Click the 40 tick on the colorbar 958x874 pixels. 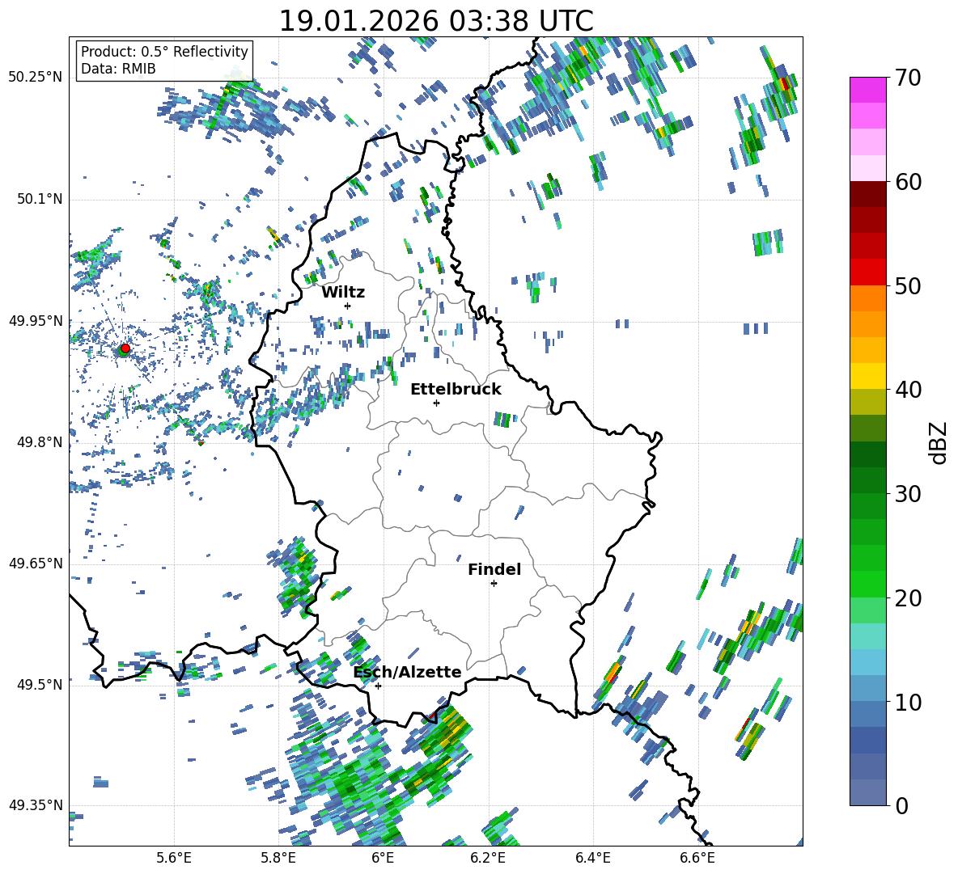tap(907, 390)
